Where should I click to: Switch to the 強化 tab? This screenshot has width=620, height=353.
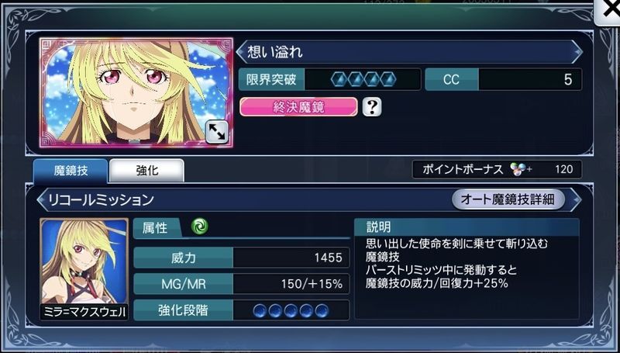pos(146,171)
